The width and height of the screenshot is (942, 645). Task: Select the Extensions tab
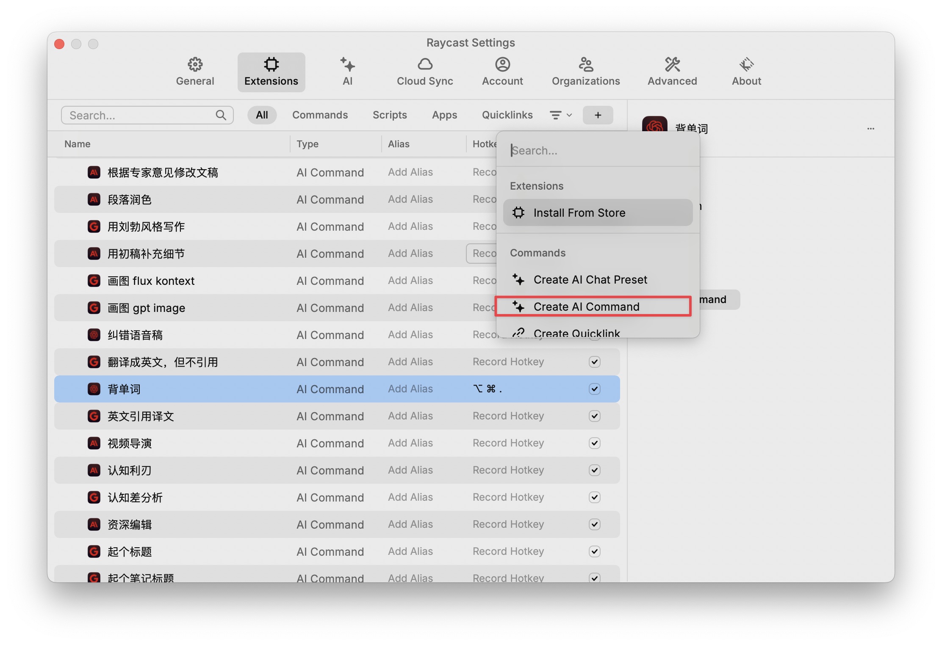[x=271, y=72]
